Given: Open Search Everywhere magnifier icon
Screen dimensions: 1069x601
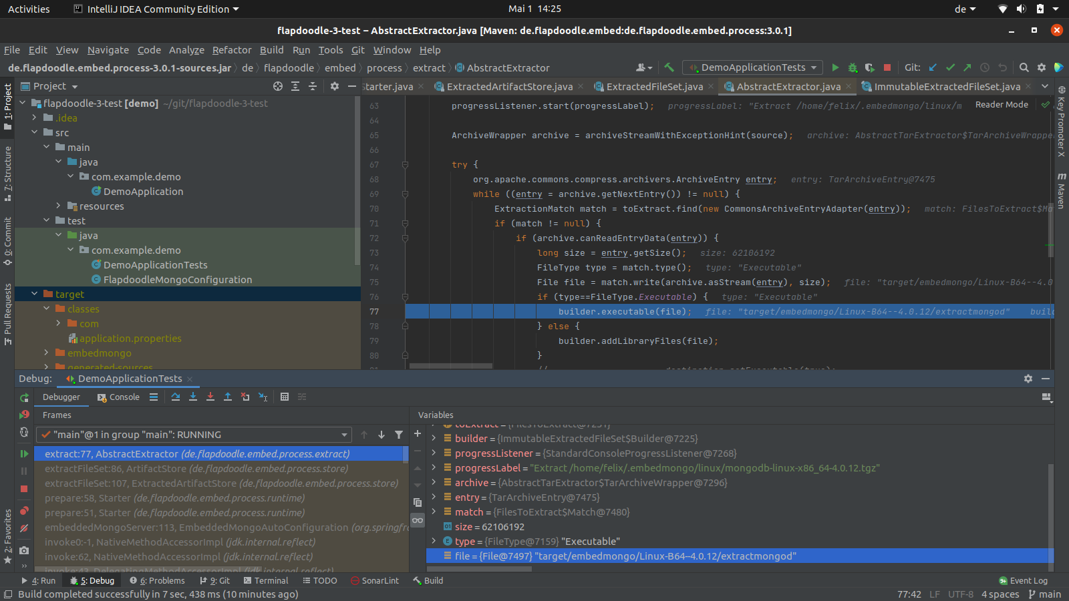Looking at the screenshot, I should tap(1024, 67).
